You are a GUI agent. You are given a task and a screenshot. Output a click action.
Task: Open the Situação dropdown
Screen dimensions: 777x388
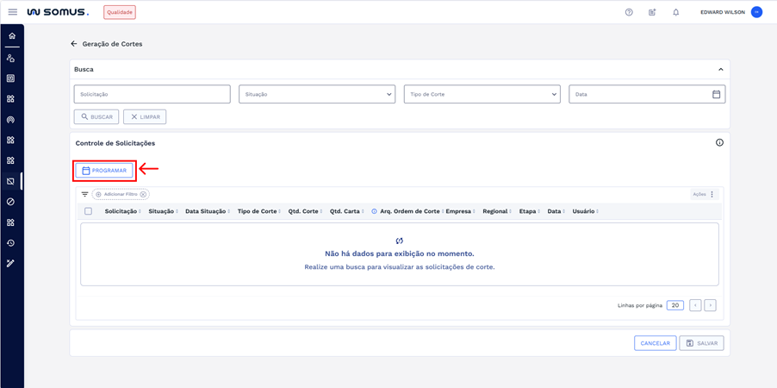point(317,94)
